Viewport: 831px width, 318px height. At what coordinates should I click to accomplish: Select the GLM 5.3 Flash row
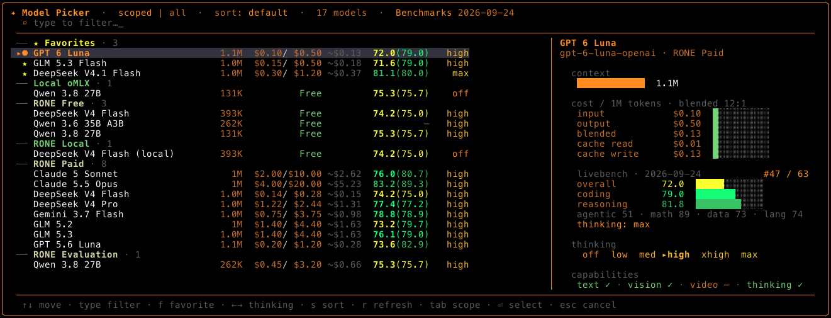[x=240, y=63]
